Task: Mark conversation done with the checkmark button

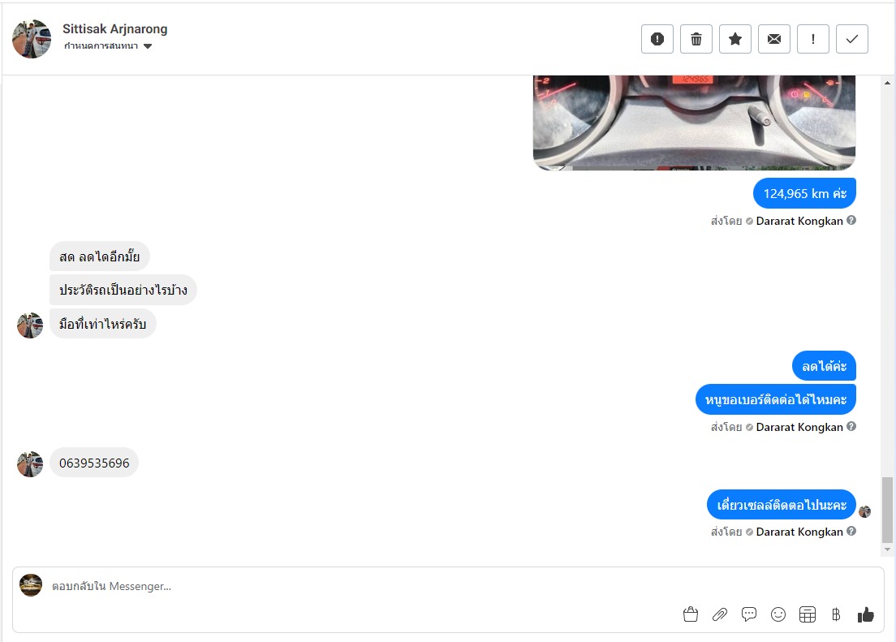Action: [852, 39]
